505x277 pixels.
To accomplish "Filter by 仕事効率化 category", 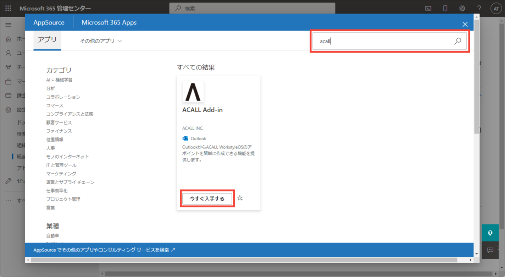I will coord(57,191).
